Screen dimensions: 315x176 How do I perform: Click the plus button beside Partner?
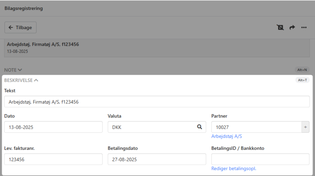tap(305, 127)
